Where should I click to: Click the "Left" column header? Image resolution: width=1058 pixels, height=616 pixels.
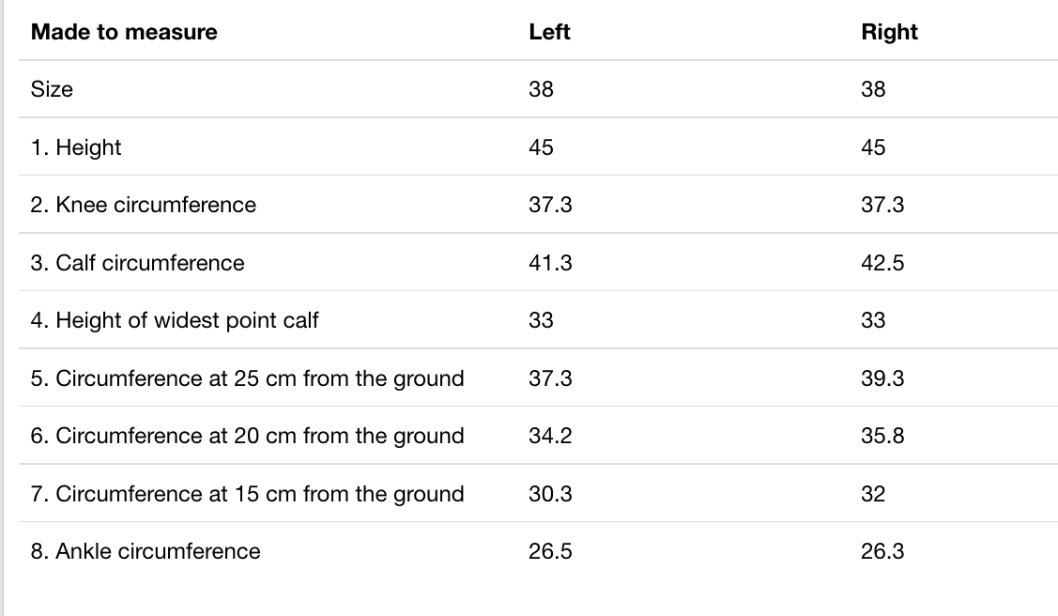pos(549,32)
